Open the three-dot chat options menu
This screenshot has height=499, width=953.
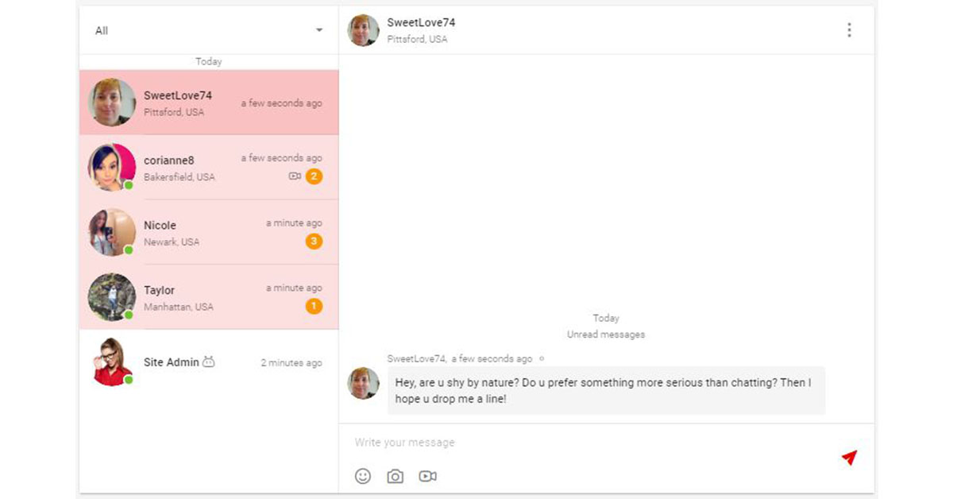pyautogui.click(x=849, y=29)
